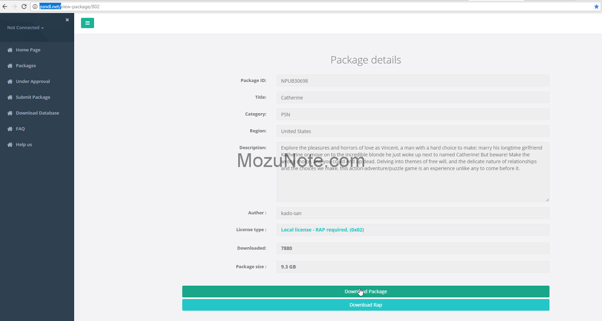
Task: Click the icon beside Help us
Action: point(10,145)
